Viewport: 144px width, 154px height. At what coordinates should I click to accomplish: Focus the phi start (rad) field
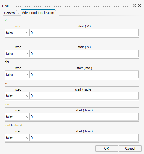(x=84, y=75)
